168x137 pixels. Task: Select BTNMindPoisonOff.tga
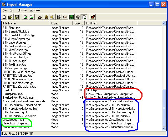[17, 54]
